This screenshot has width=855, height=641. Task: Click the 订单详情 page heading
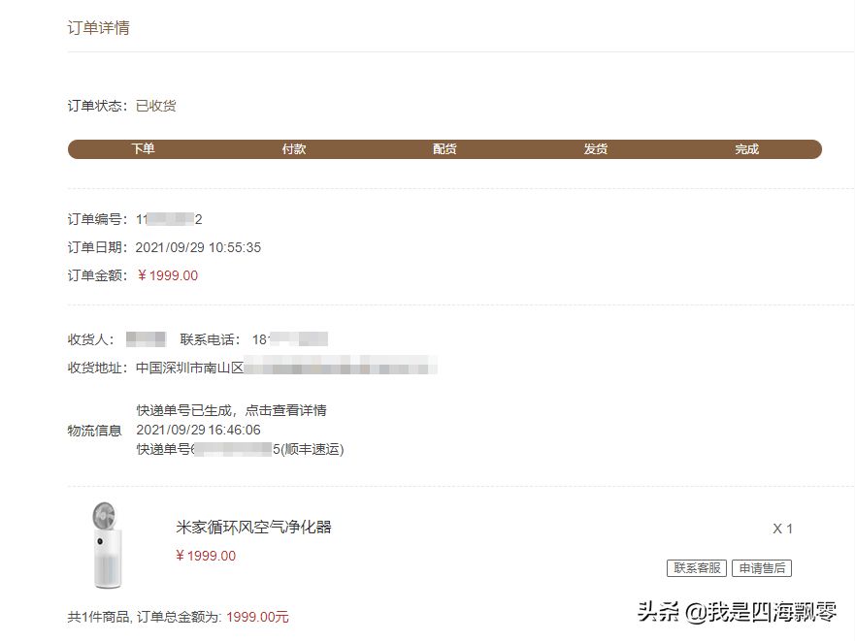click(98, 28)
